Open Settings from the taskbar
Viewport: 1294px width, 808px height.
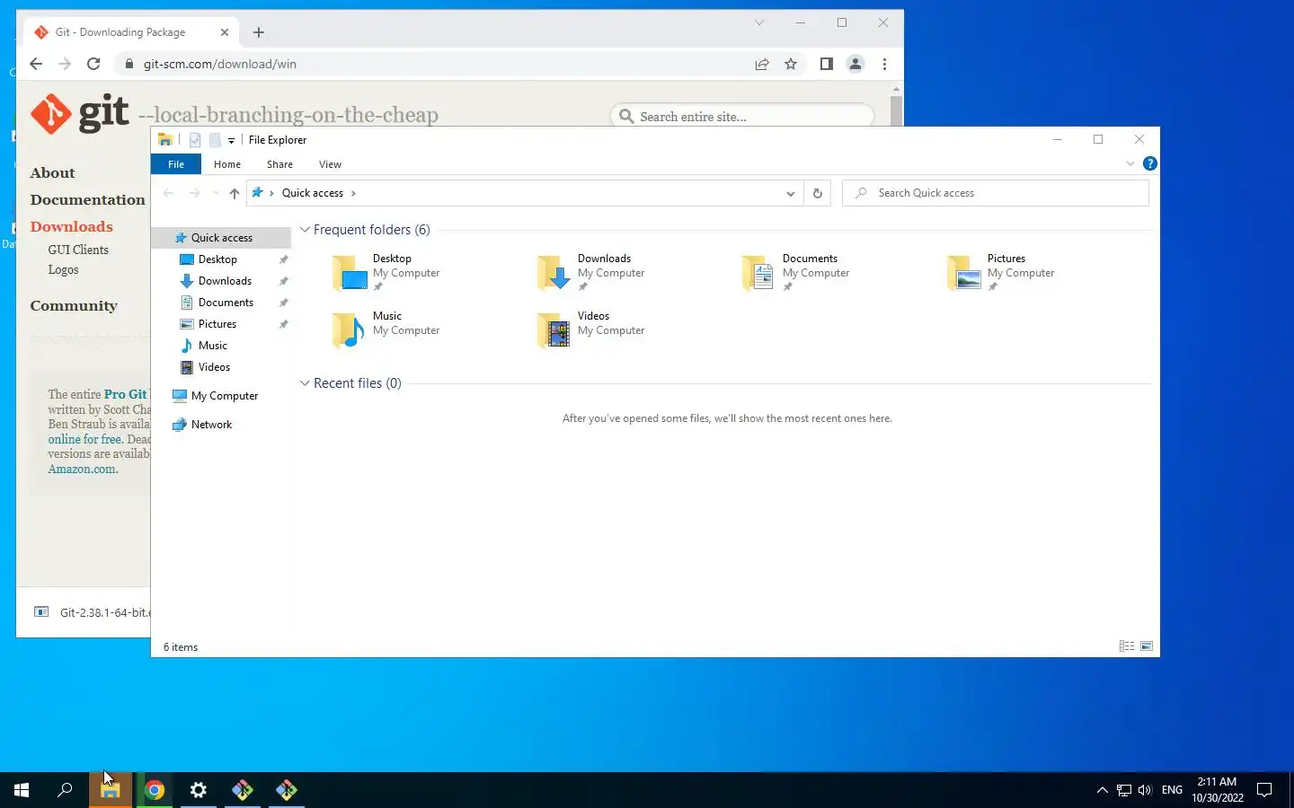pyautogui.click(x=199, y=790)
